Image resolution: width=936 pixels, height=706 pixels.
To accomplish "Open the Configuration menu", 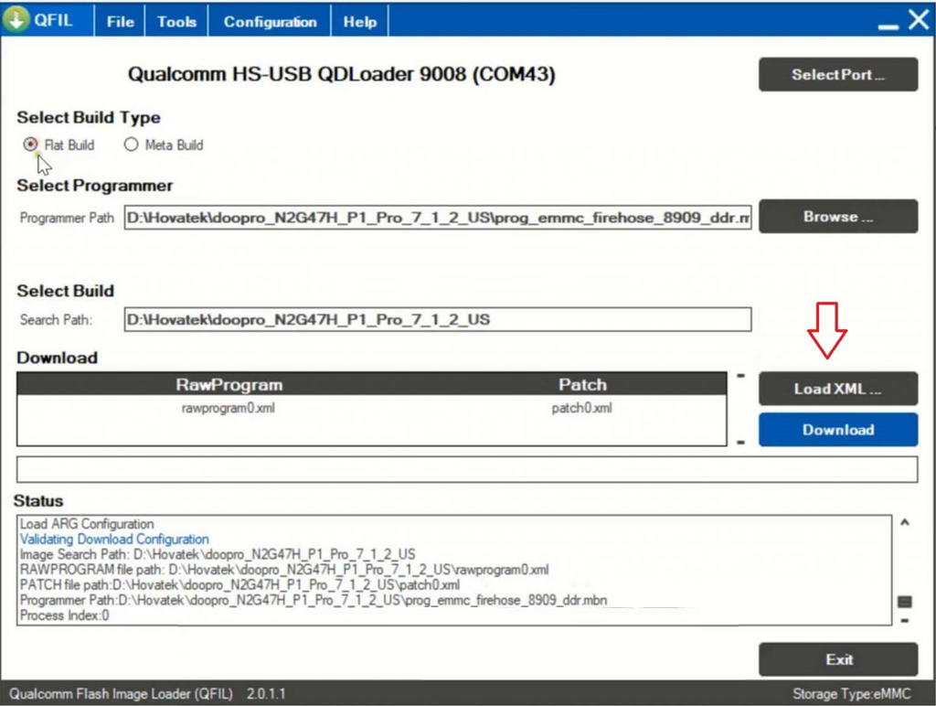I will (x=270, y=22).
